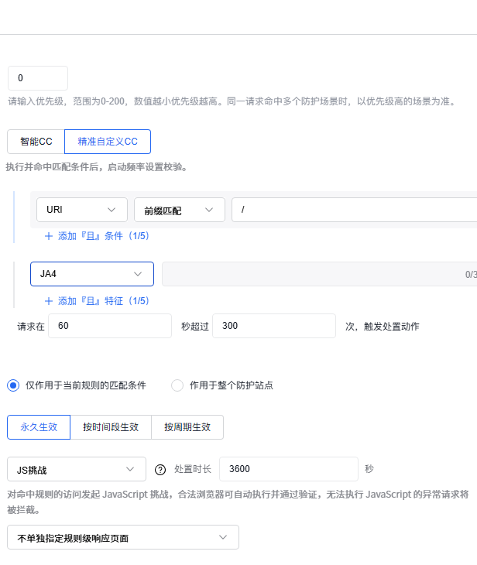Open the JS挑战 action dropdown
Screen dimensions: 477x565
coord(77,469)
